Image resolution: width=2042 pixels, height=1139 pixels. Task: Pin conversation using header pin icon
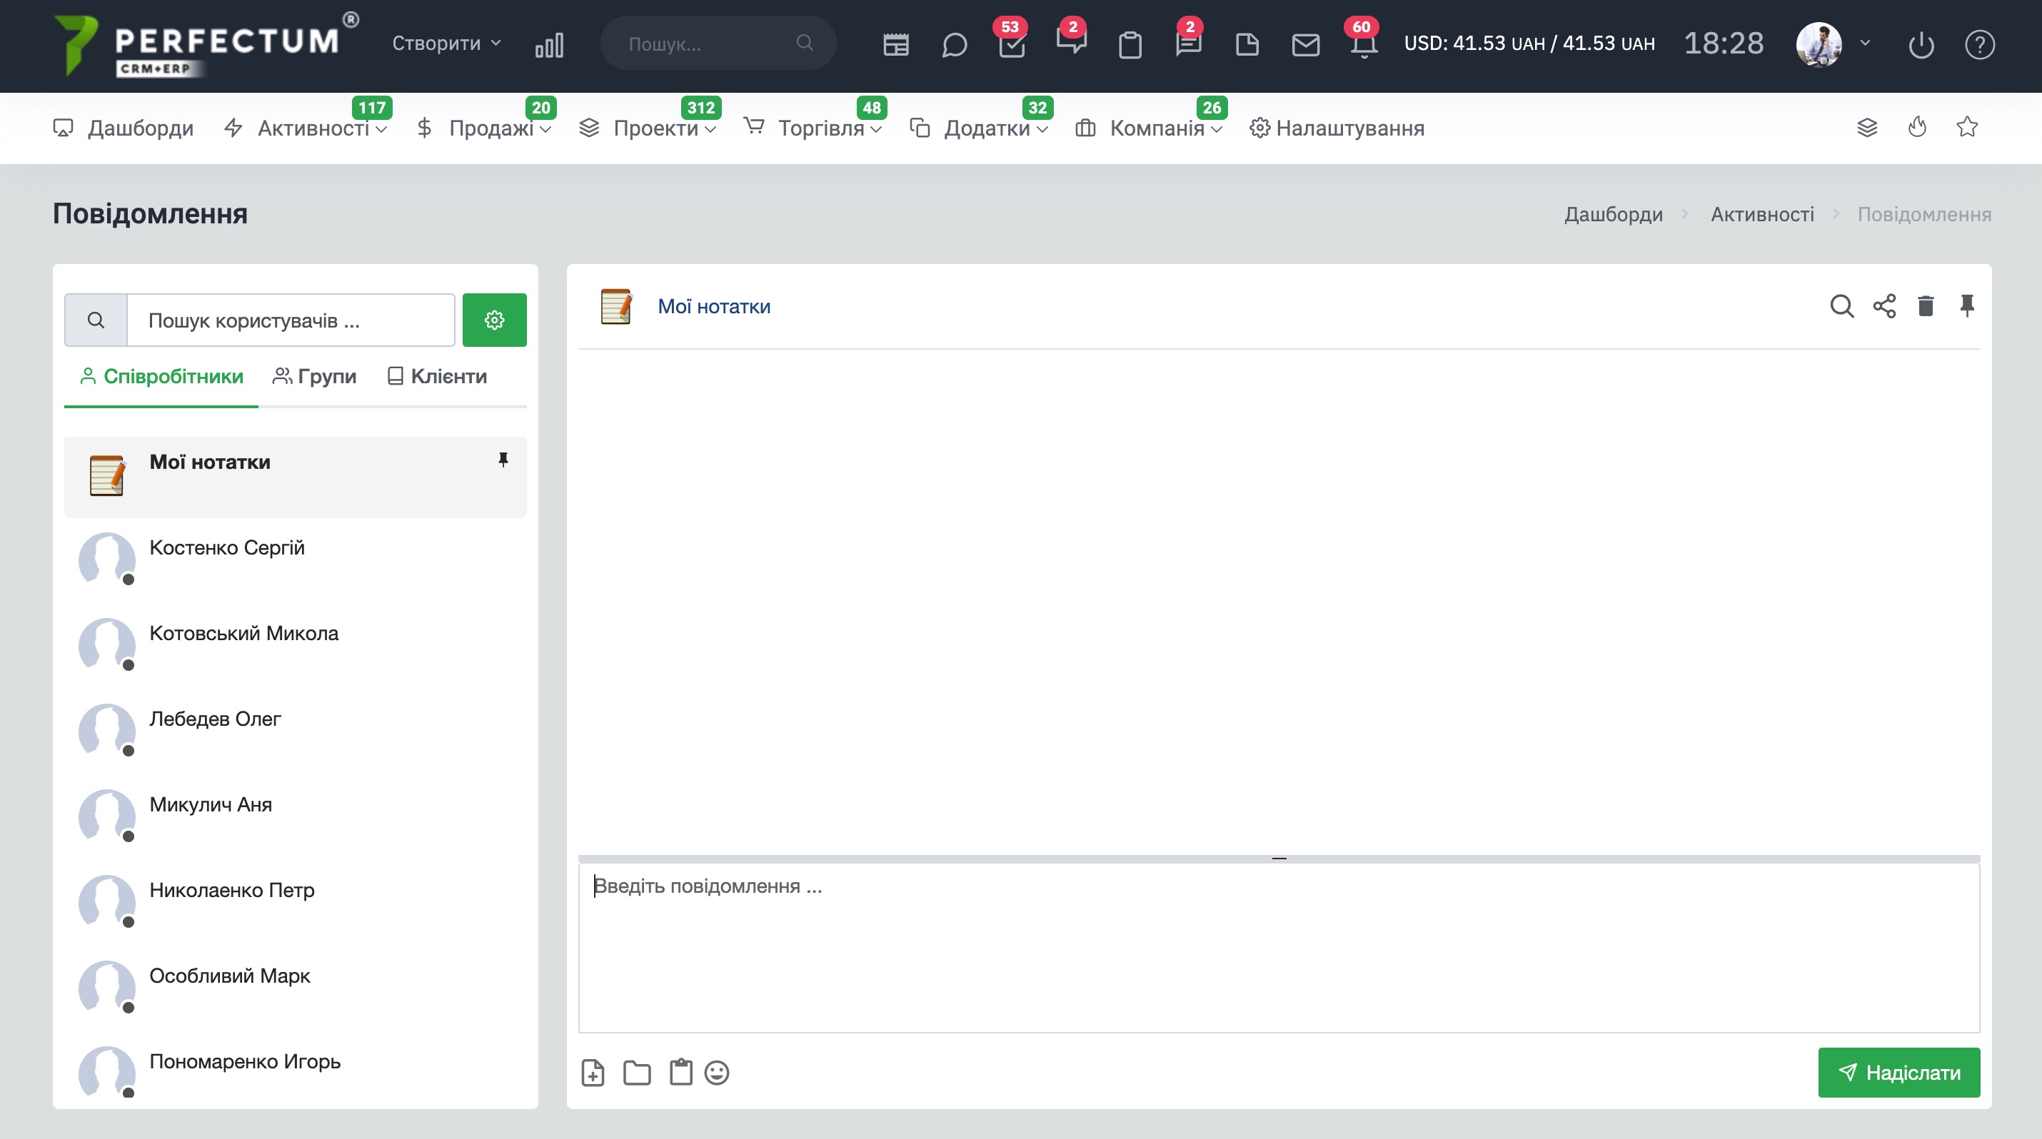pyautogui.click(x=1968, y=305)
